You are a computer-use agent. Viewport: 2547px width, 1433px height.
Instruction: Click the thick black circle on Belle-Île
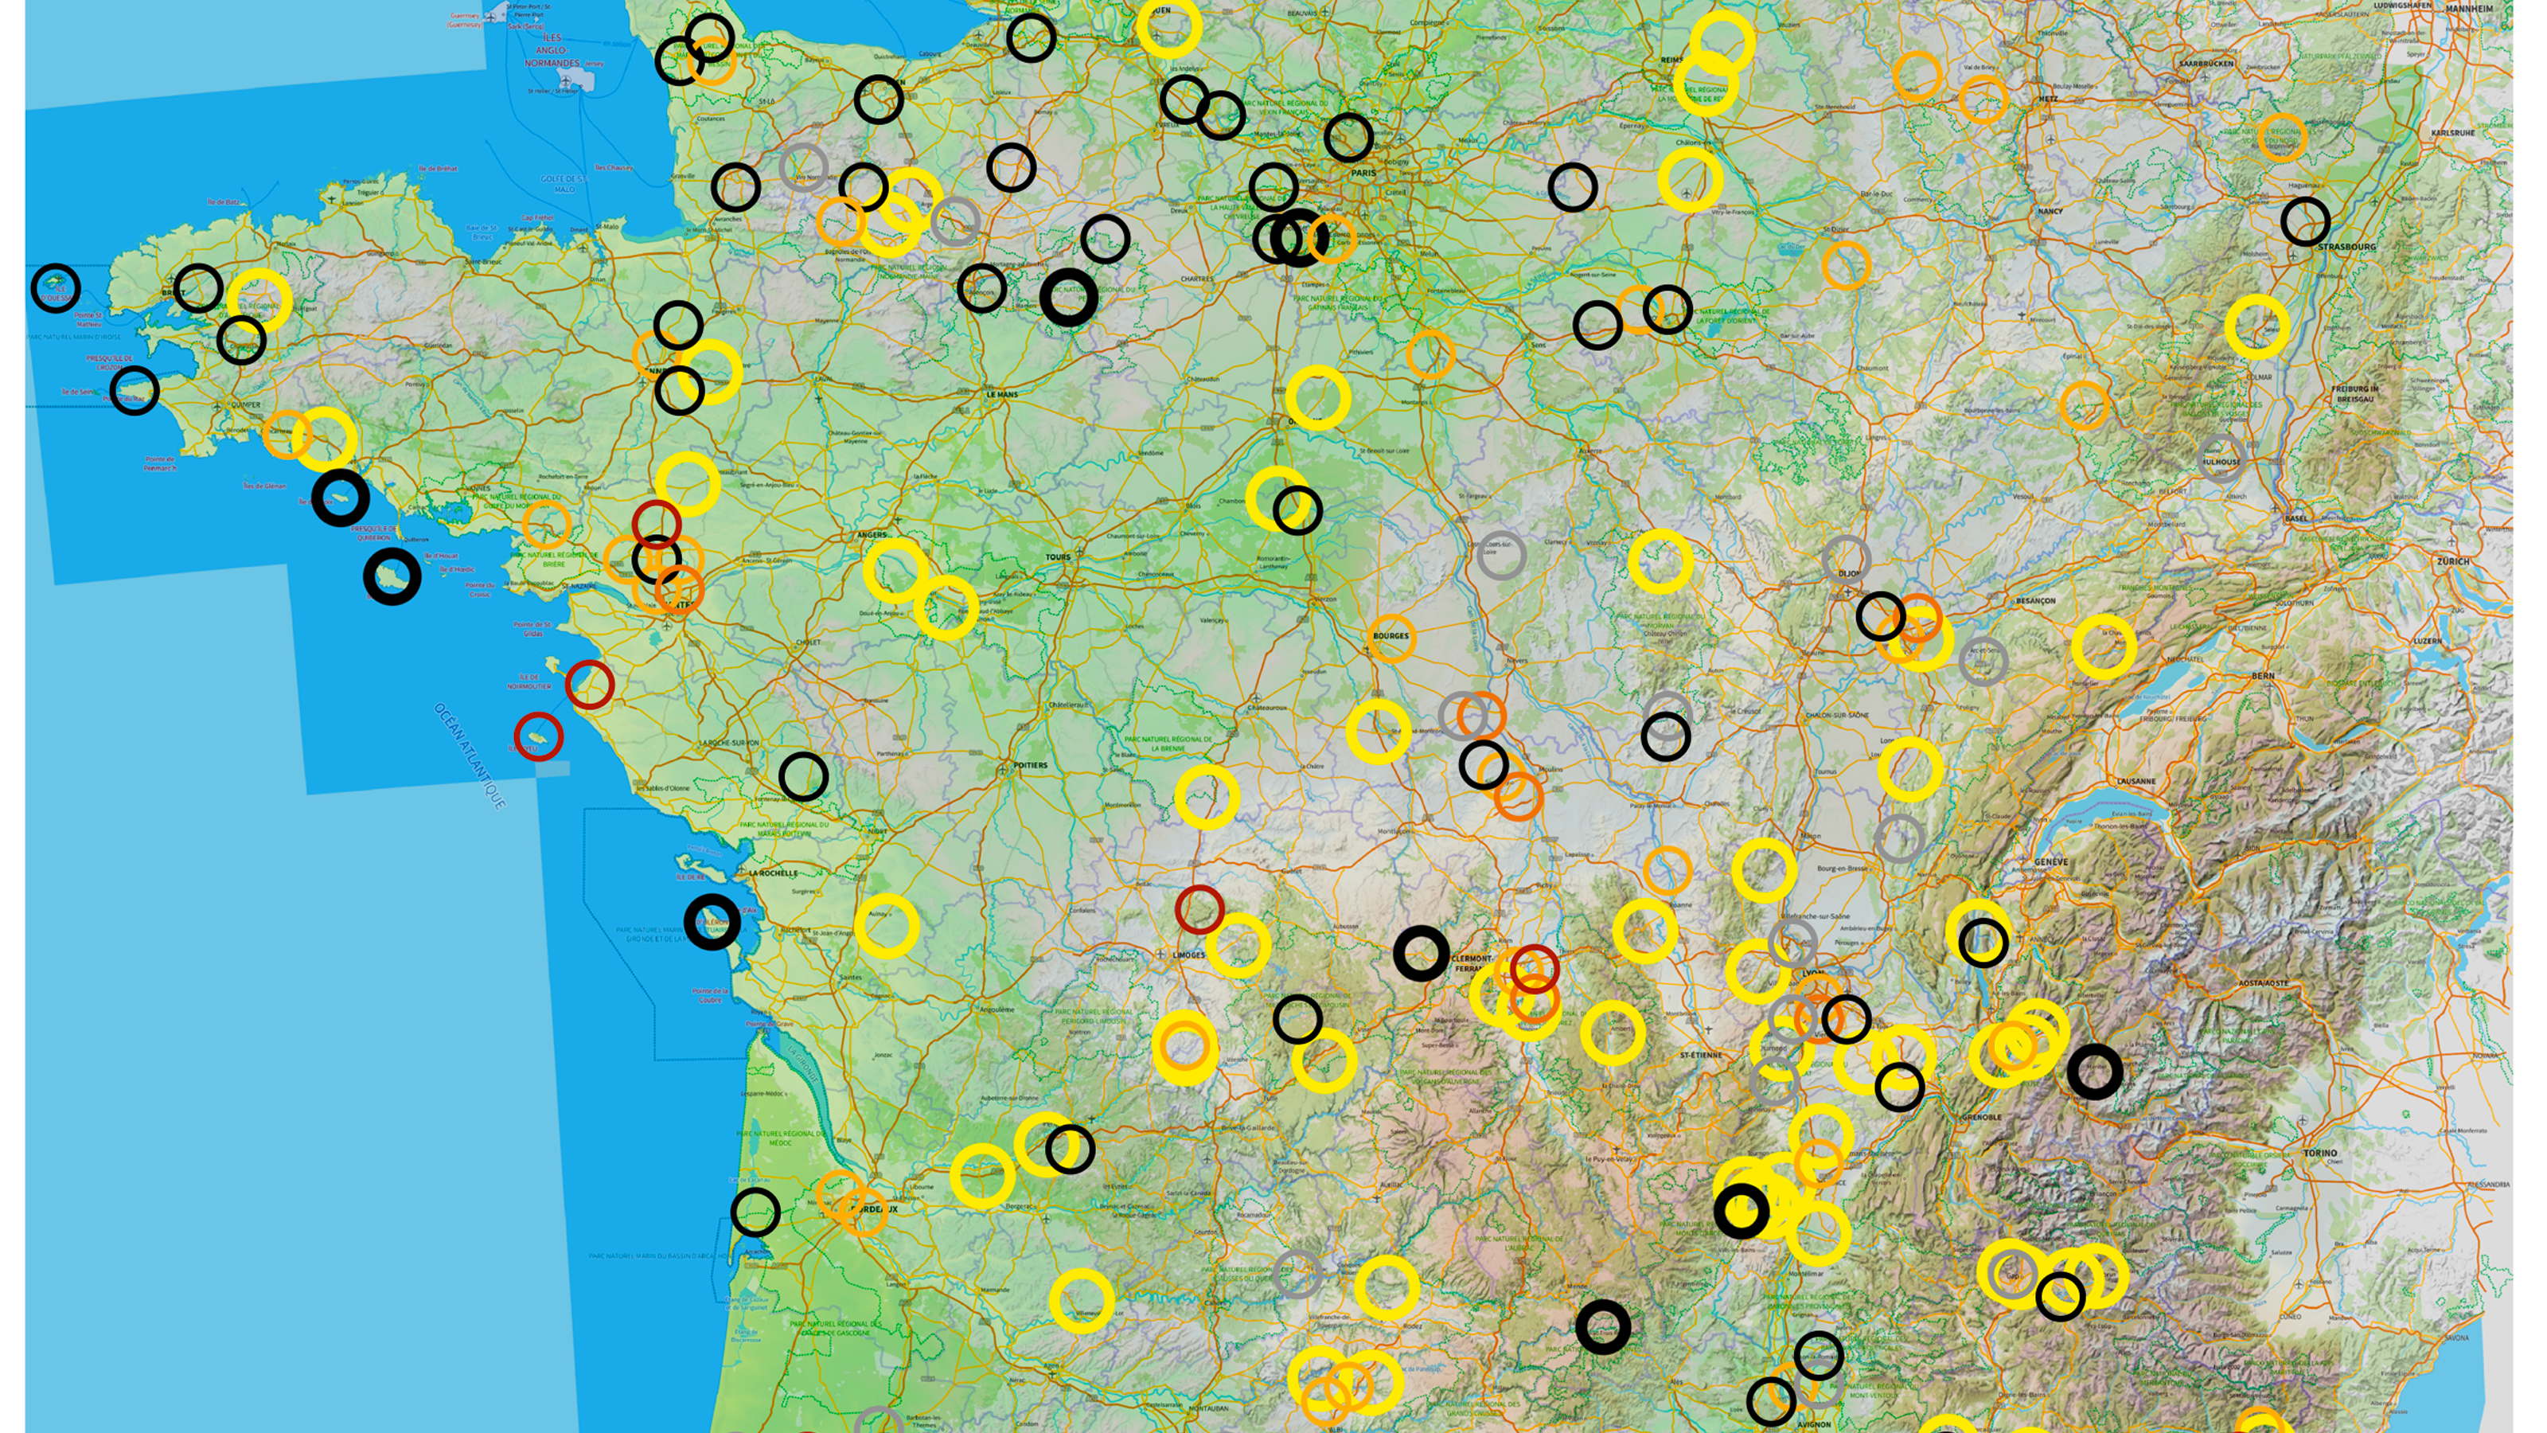[392, 576]
